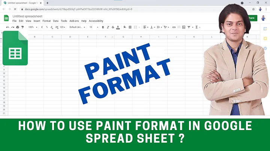Open the Help menu
The height and width of the screenshot is (151, 270).
tap(84, 21)
